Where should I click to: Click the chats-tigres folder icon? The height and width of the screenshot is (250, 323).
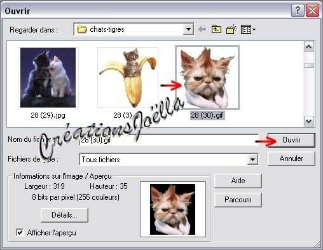[x=82, y=29]
